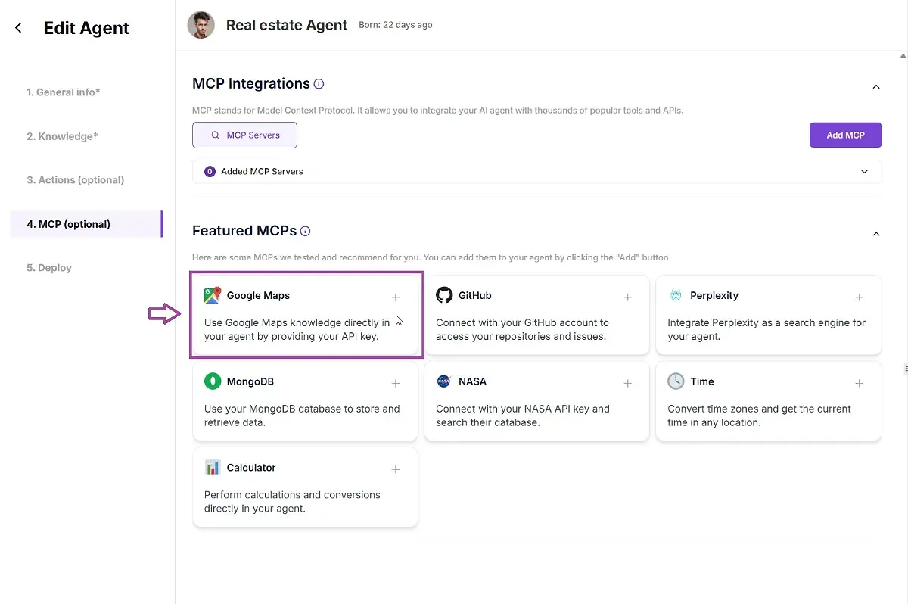This screenshot has width=908, height=604.
Task: Expand the Added MCP Servers dropdown
Action: pyautogui.click(x=537, y=172)
